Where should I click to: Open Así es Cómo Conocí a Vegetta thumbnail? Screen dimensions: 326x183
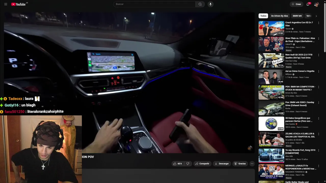[271, 77]
